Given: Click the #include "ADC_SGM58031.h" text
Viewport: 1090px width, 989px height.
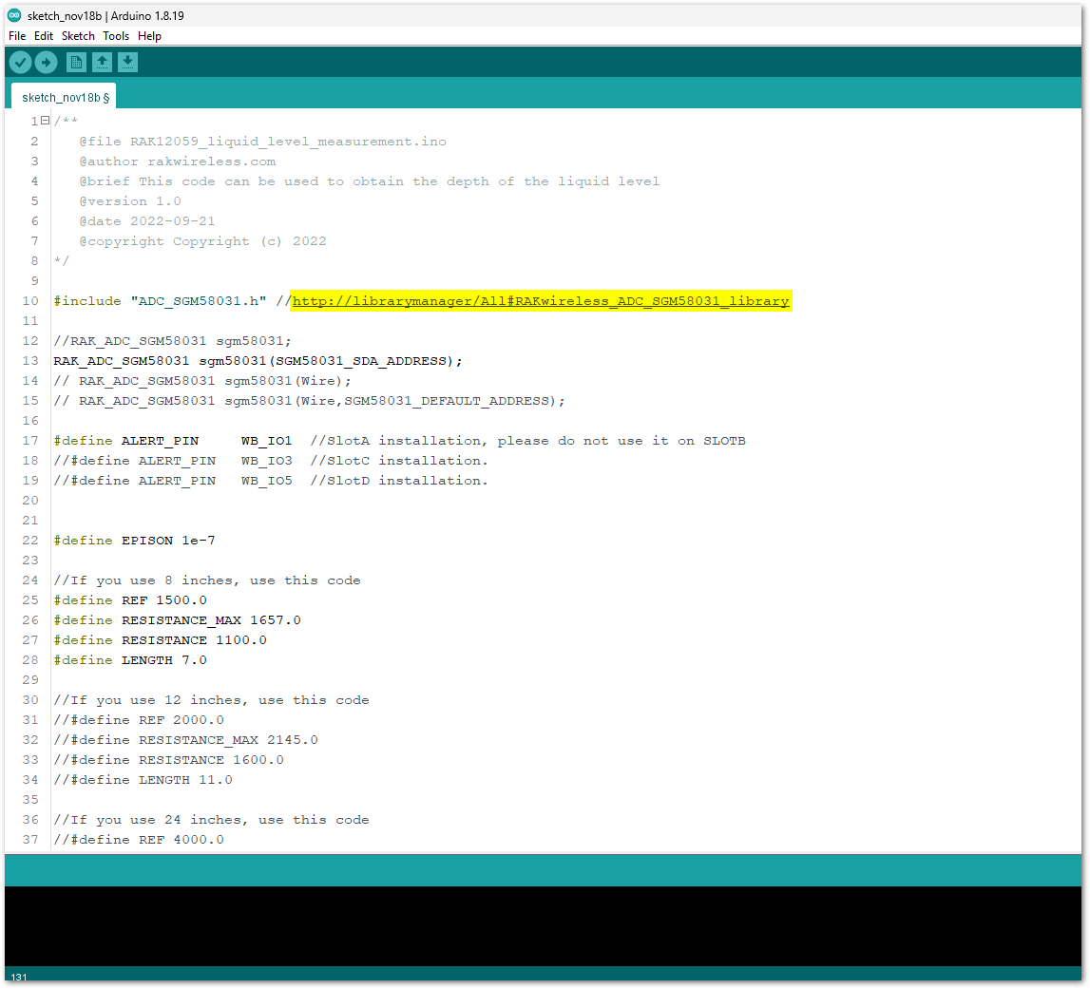Looking at the screenshot, I should pos(160,301).
